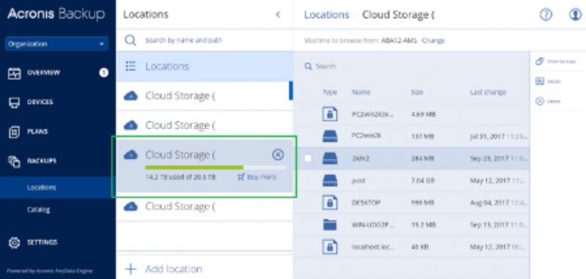The height and width of the screenshot is (279, 586).
Task: Click the disk icon for 284 MB row
Action: [330, 158]
